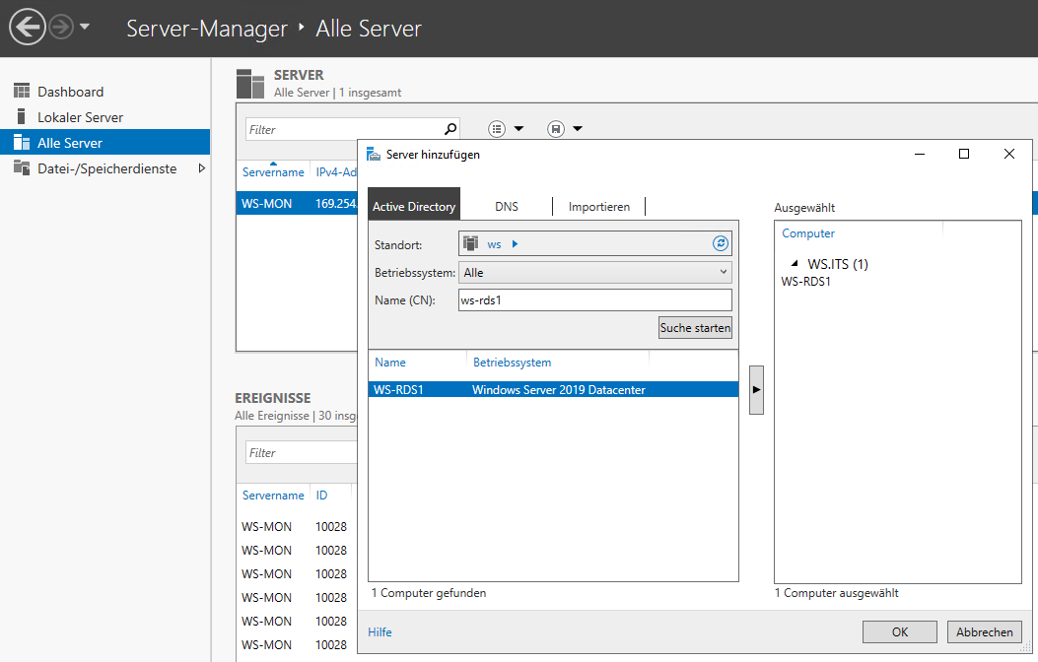Collapse the WS.ITS (1) group in Ausgewählt
Screen dimensions: 1038x662
795,263
